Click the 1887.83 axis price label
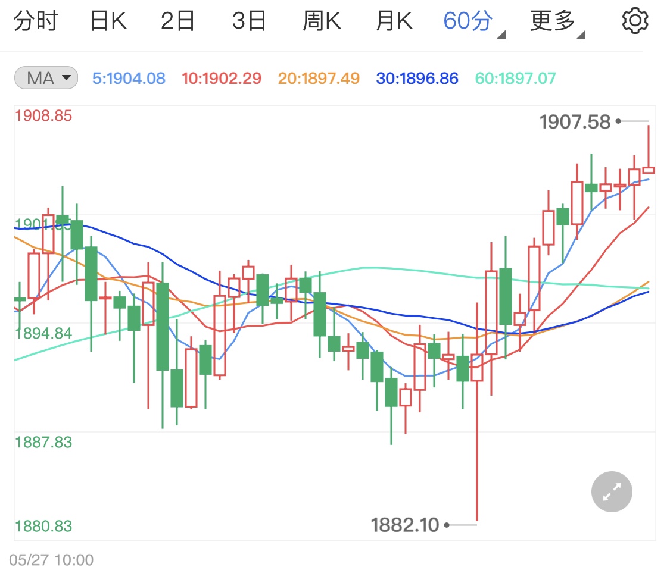Screen dimensions: 670x567 tap(43, 442)
